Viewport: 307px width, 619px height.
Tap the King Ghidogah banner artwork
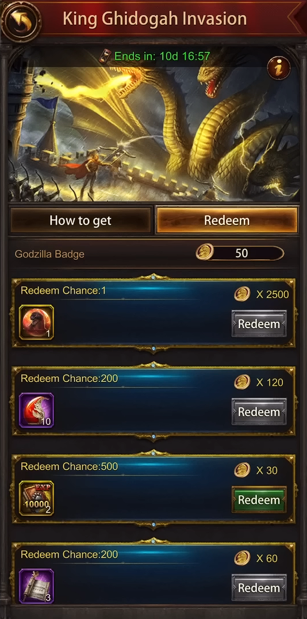(x=153, y=124)
